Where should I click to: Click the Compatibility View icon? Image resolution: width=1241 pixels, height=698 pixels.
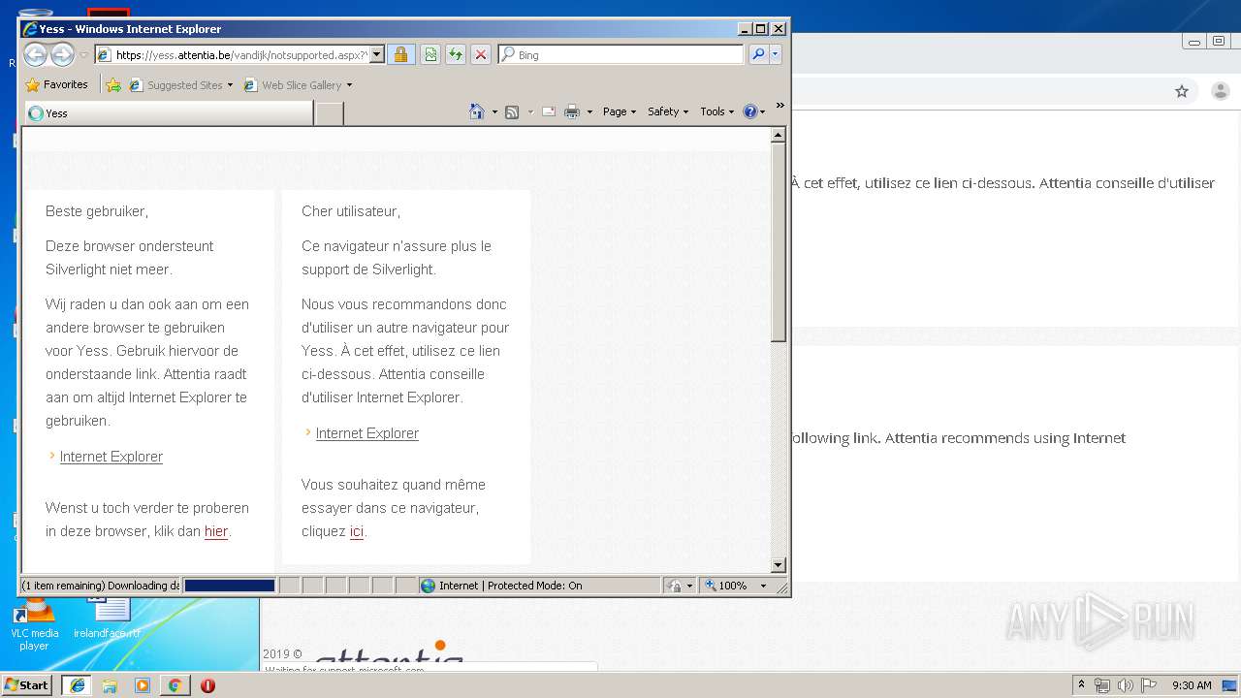pyautogui.click(x=430, y=54)
